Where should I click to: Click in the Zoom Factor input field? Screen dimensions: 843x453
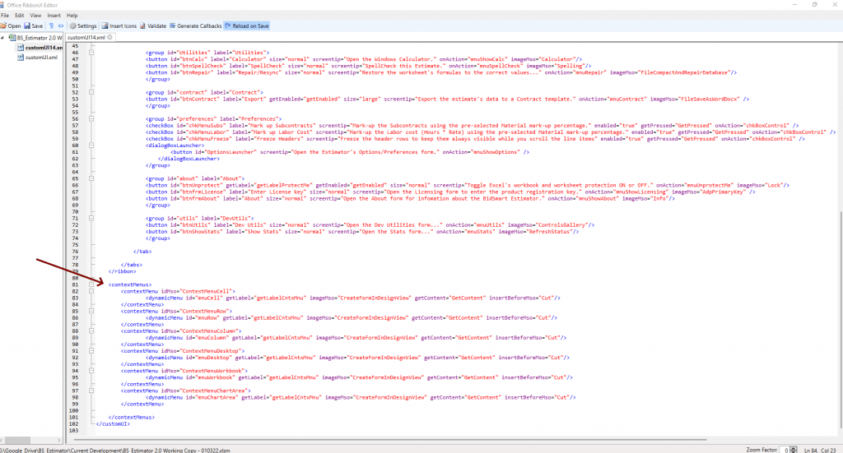[785, 450]
